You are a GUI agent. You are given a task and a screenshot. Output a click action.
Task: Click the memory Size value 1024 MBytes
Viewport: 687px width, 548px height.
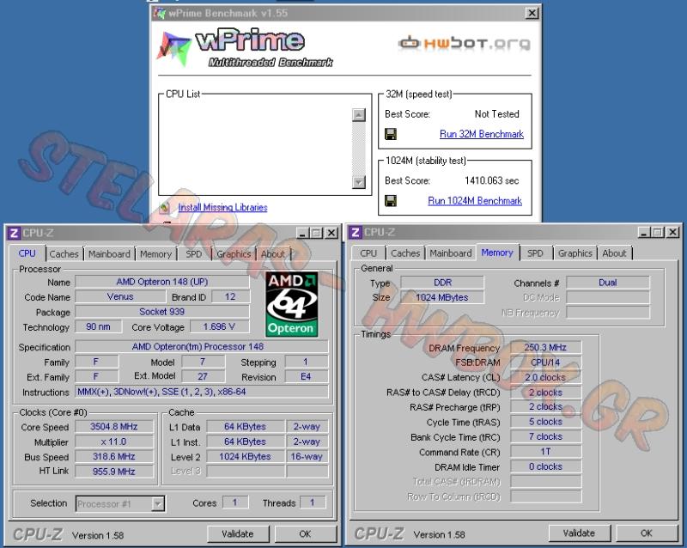tap(442, 297)
